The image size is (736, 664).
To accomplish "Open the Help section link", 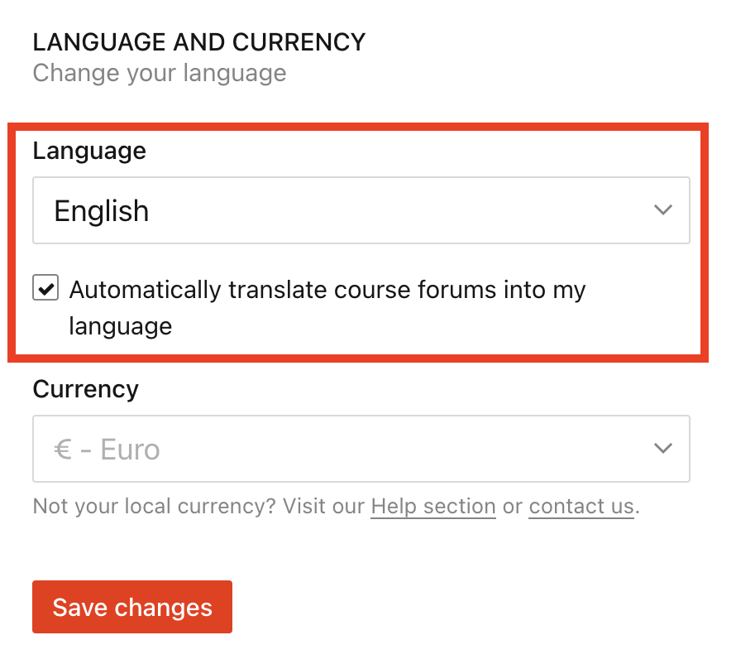I will [x=433, y=506].
